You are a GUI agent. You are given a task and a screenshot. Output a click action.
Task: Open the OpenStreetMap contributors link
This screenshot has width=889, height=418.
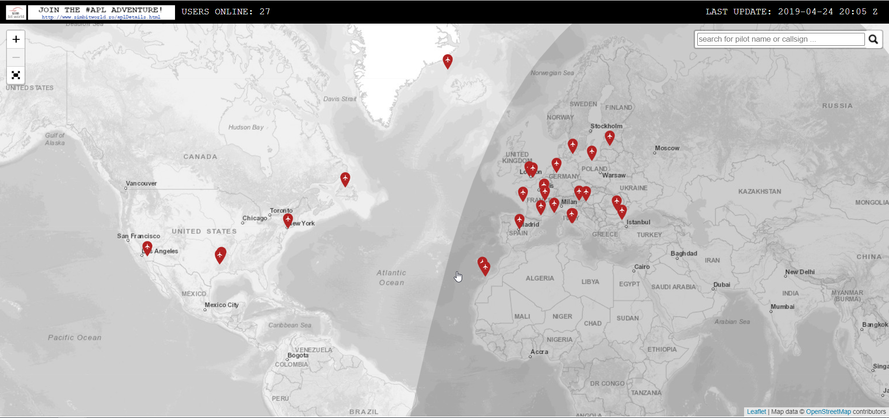[828, 412]
